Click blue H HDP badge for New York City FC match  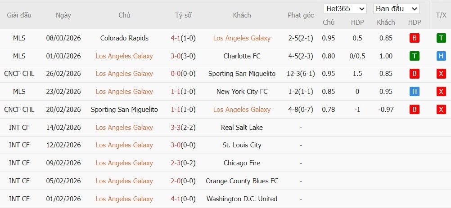(x=414, y=92)
